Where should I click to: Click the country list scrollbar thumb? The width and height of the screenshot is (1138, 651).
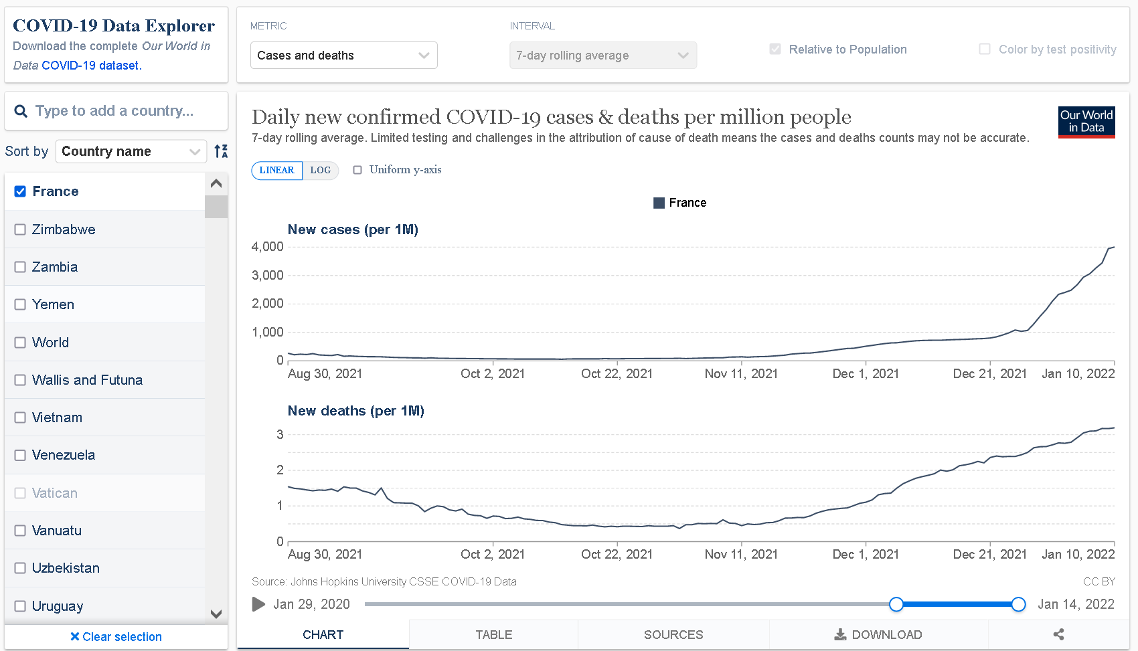tap(216, 207)
